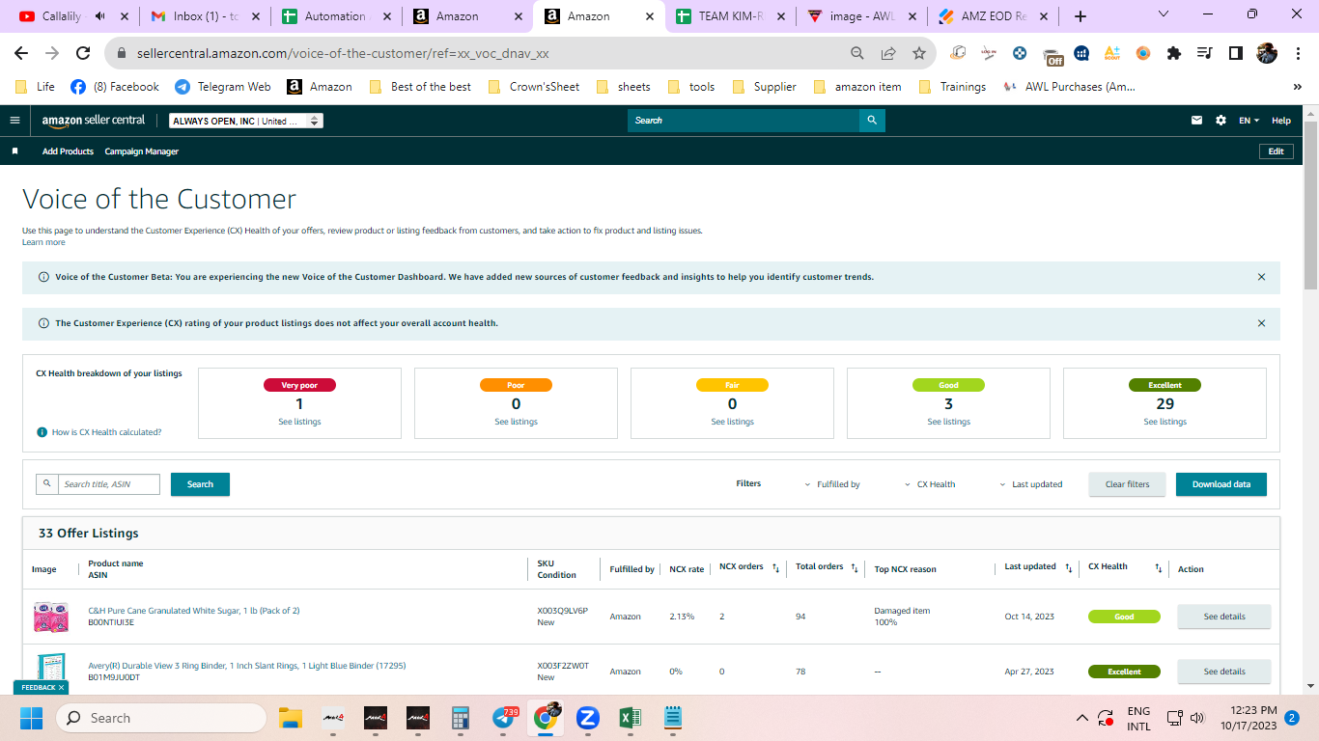Open the tab search chevron in Chrome
The height and width of the screenshot is (741, 1319).
[x=1164, y=15]
